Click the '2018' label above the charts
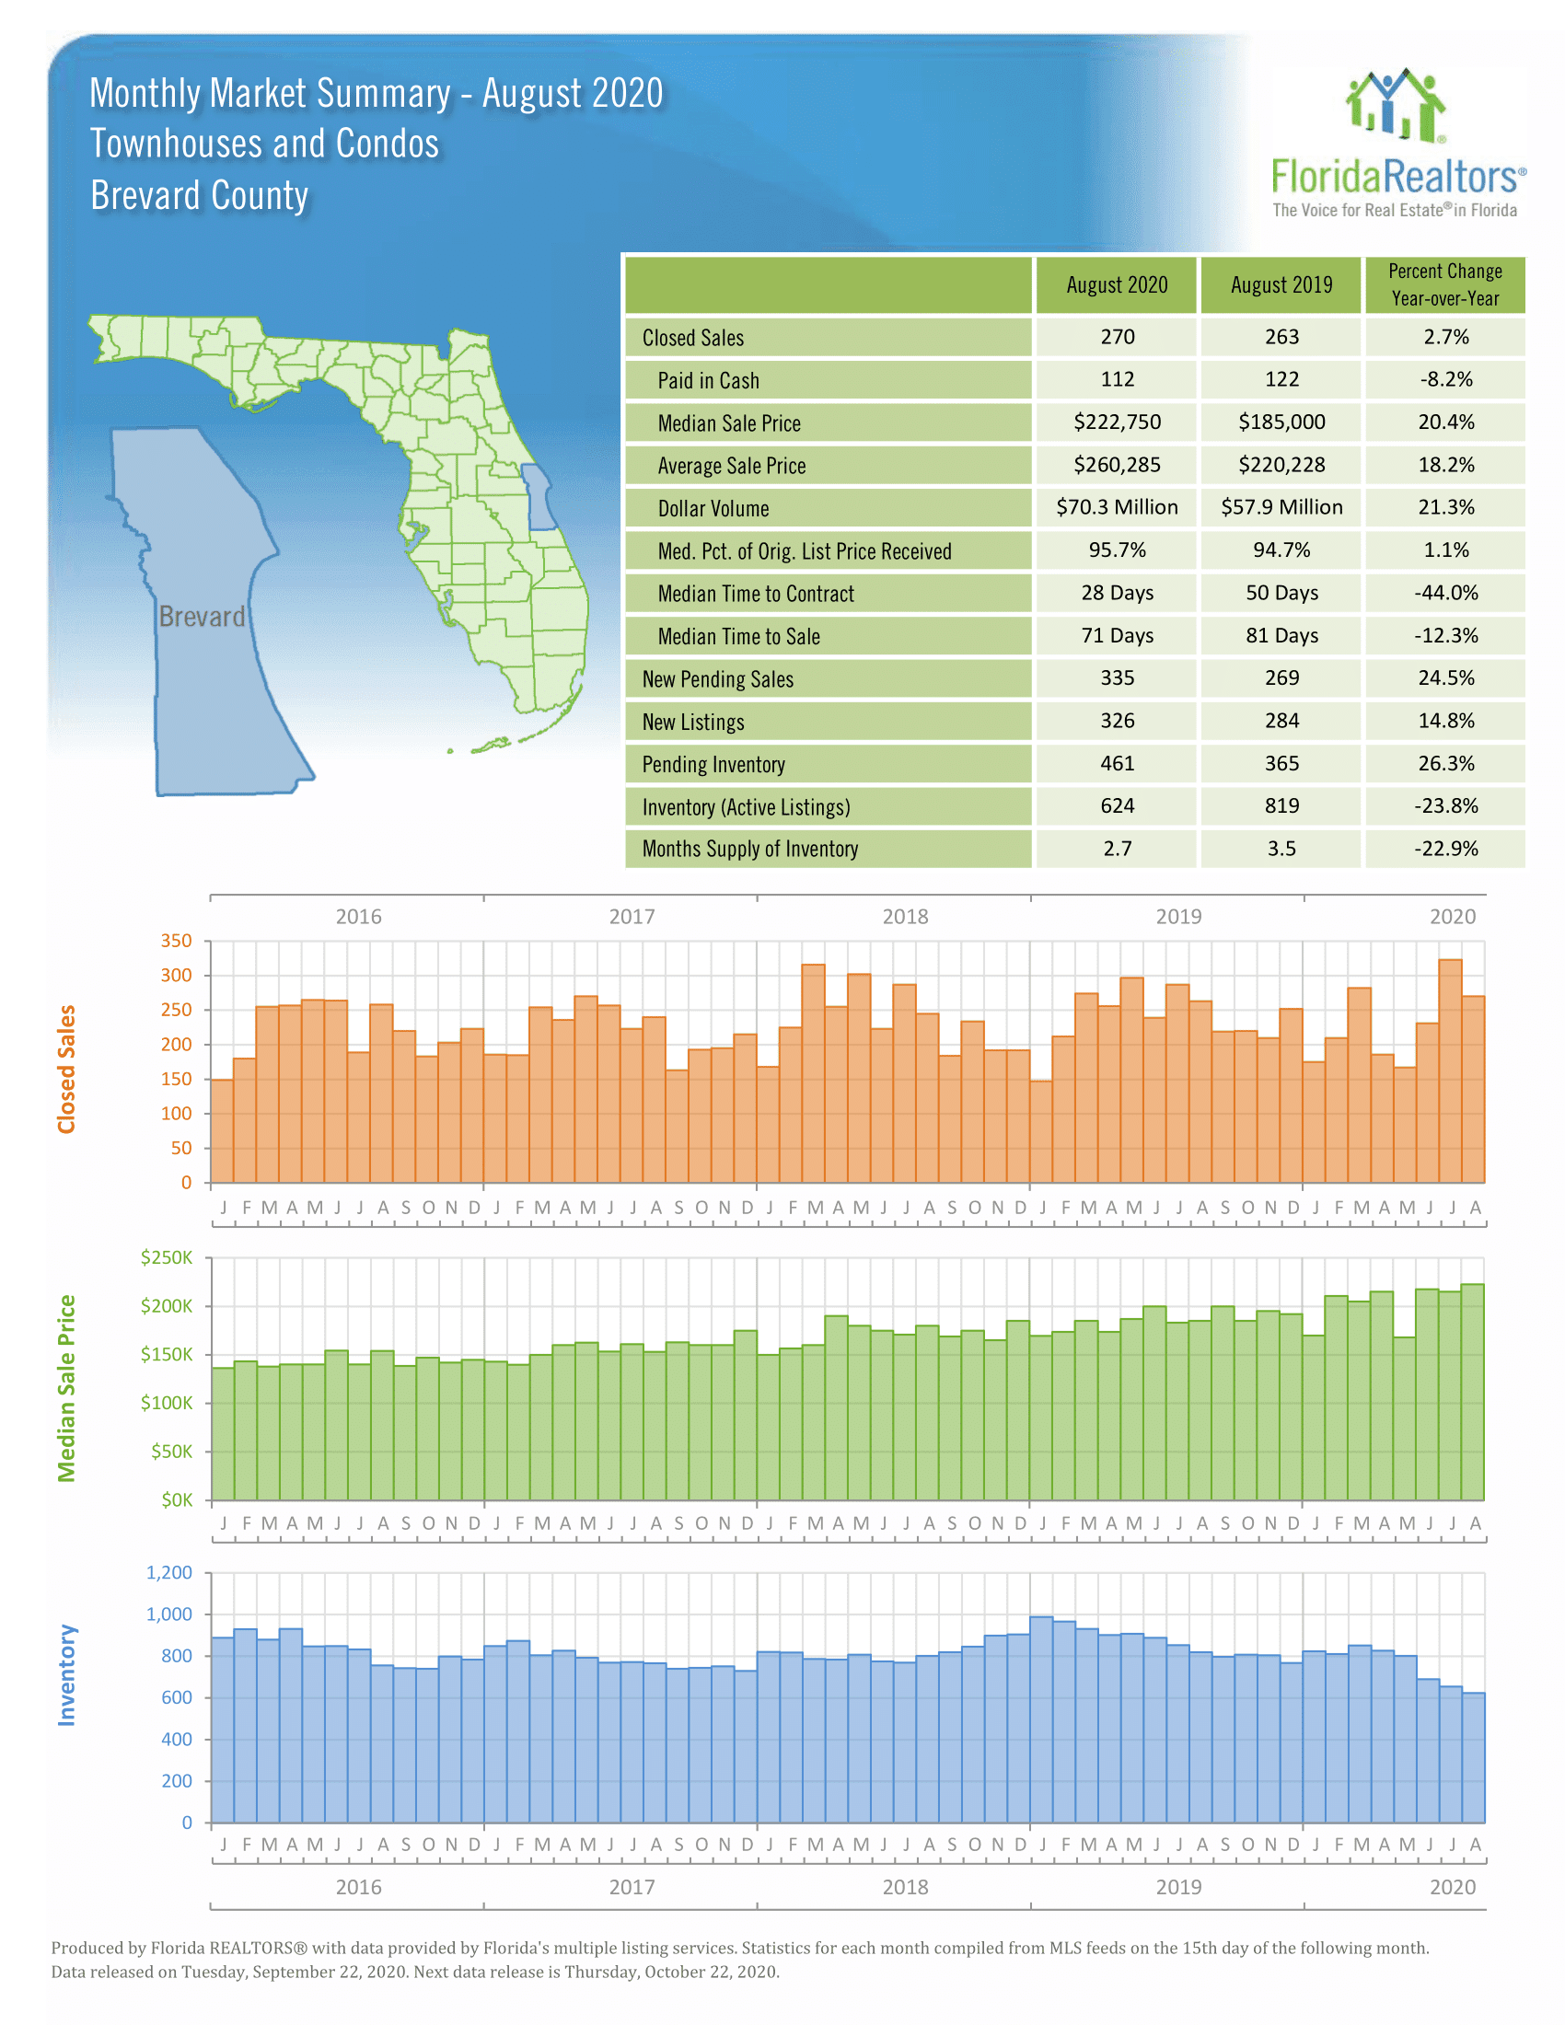This screenshot has width=1565, height=2025. click(x=905, y=917)
